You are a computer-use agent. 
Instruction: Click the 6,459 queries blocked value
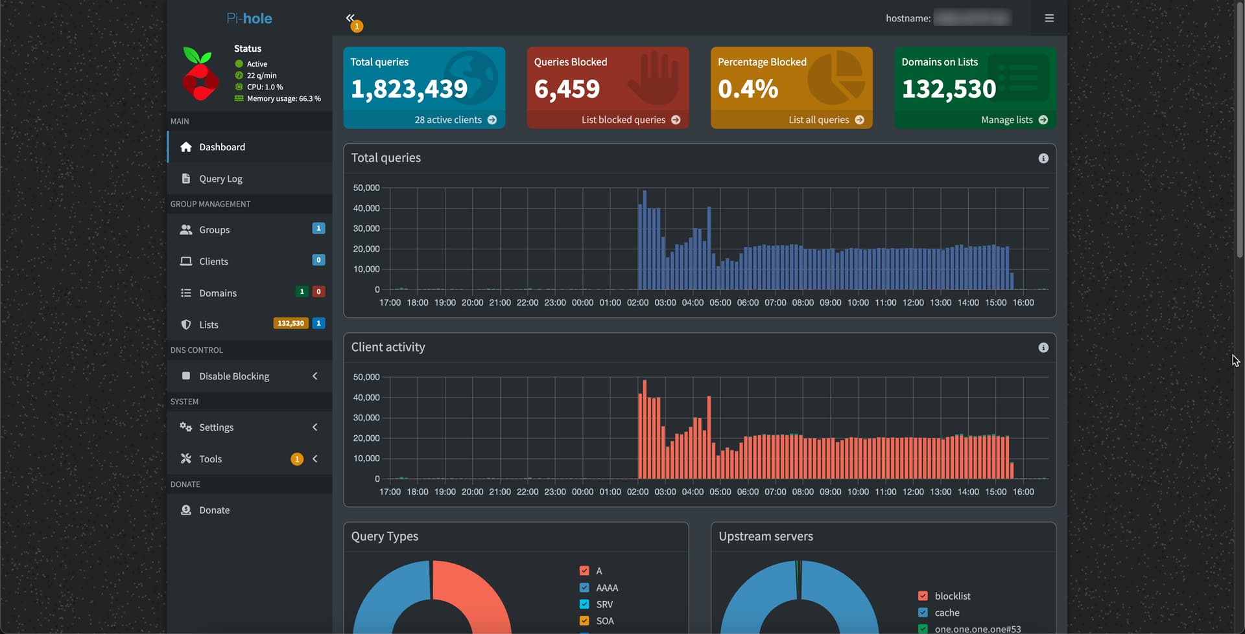(567, 89)
